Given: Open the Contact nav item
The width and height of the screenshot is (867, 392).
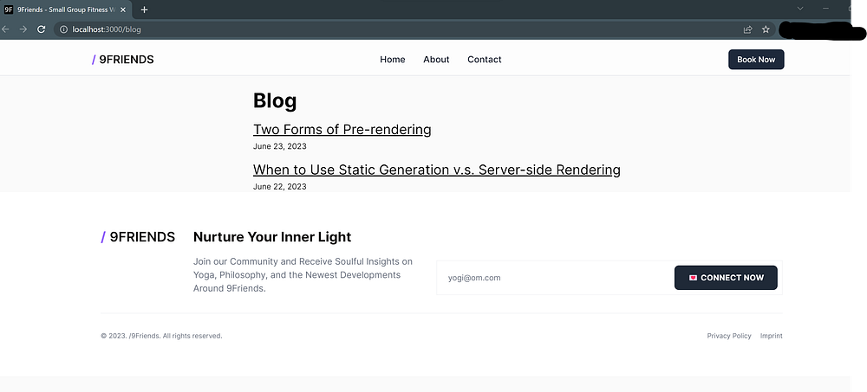Looking at the screenshot, I should coord(484,60).
